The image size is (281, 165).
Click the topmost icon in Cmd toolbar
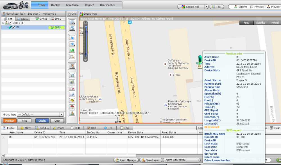[72, 22]
